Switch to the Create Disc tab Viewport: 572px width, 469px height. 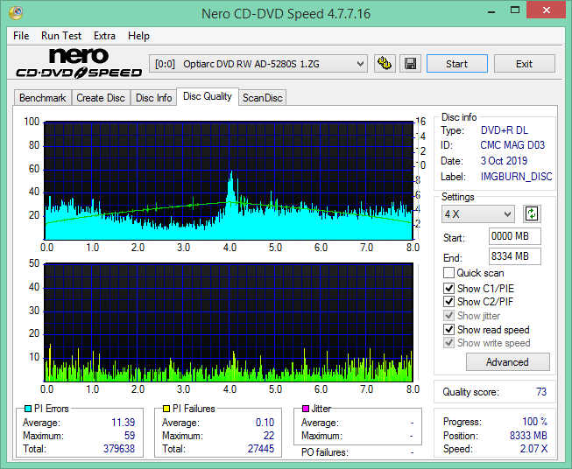pyautogui.click(x=101, y=98)
